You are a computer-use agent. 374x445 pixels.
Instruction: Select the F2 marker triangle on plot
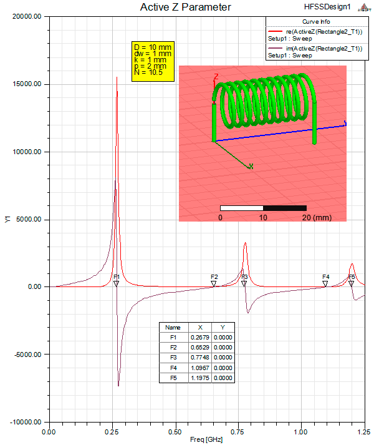tap(214, 283)
